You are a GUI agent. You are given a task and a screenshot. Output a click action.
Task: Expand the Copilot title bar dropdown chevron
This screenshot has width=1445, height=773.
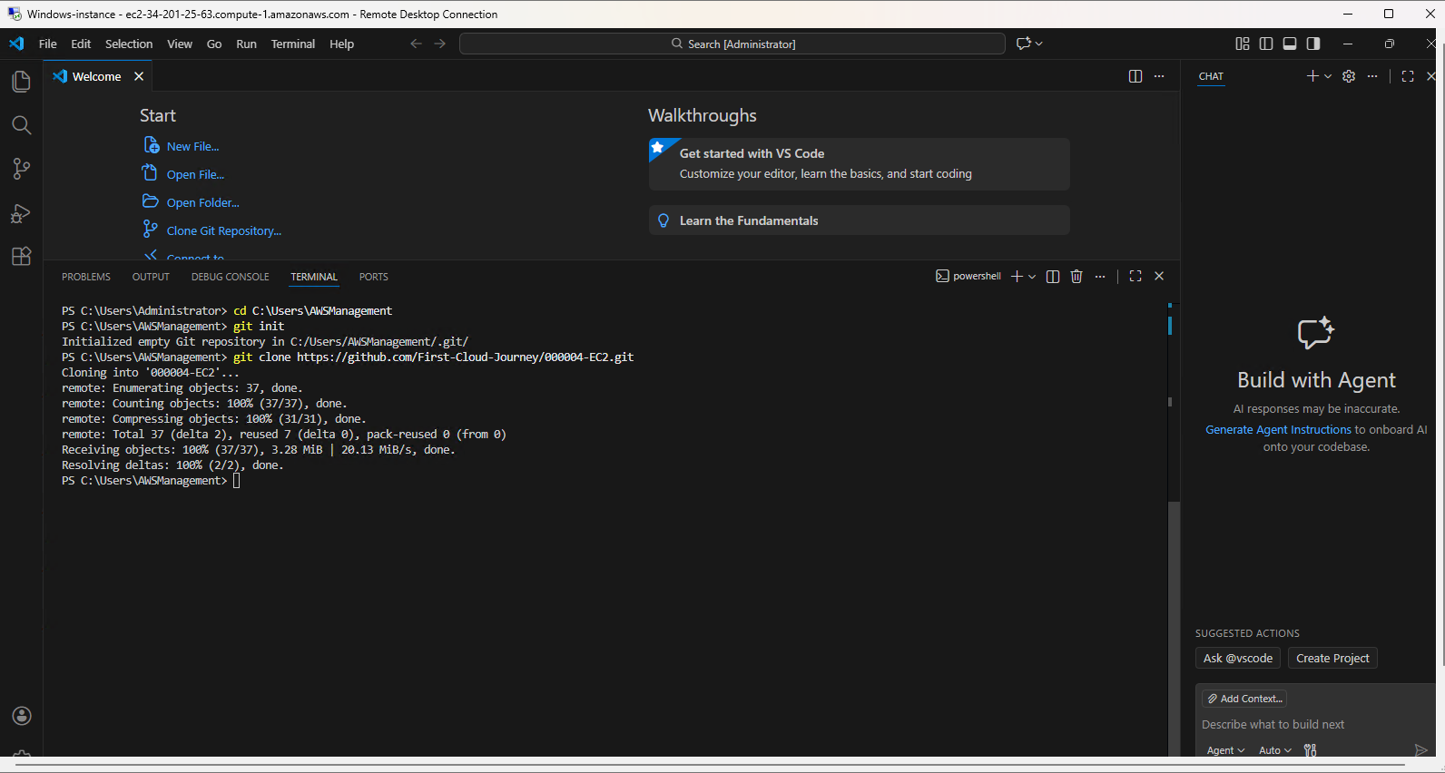pos(1039,44)
